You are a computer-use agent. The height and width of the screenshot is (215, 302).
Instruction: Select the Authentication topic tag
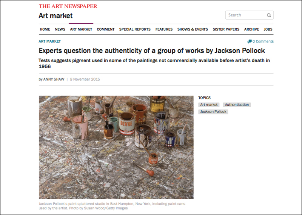[x=237, y=105]
